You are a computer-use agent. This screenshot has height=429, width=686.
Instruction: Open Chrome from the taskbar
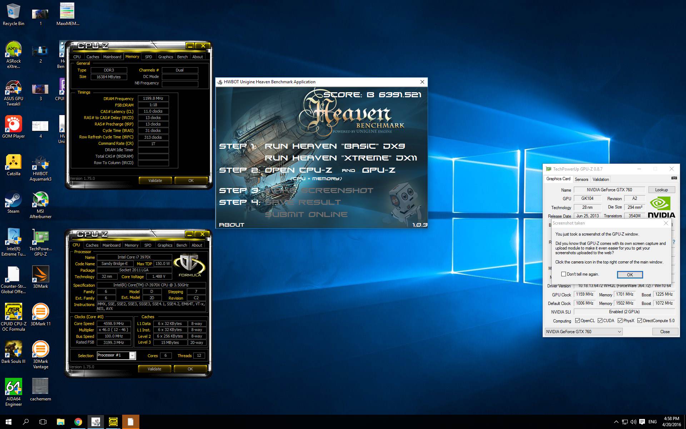point(78,422)
